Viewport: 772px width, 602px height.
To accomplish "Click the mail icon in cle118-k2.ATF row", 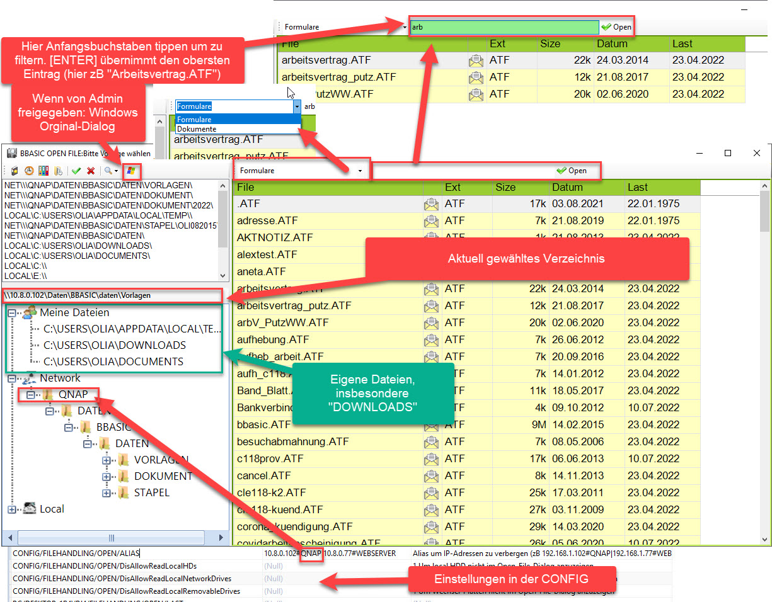I will point(431,493).
